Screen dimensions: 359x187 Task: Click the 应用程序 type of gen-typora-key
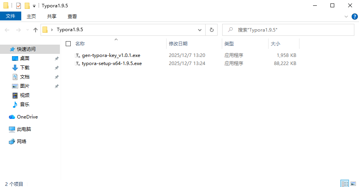233,55
